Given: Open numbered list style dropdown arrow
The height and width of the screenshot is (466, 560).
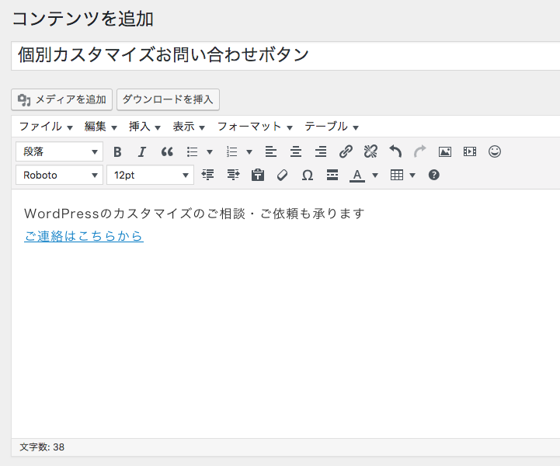Looking at the screenshot, I should pos(249,152).
